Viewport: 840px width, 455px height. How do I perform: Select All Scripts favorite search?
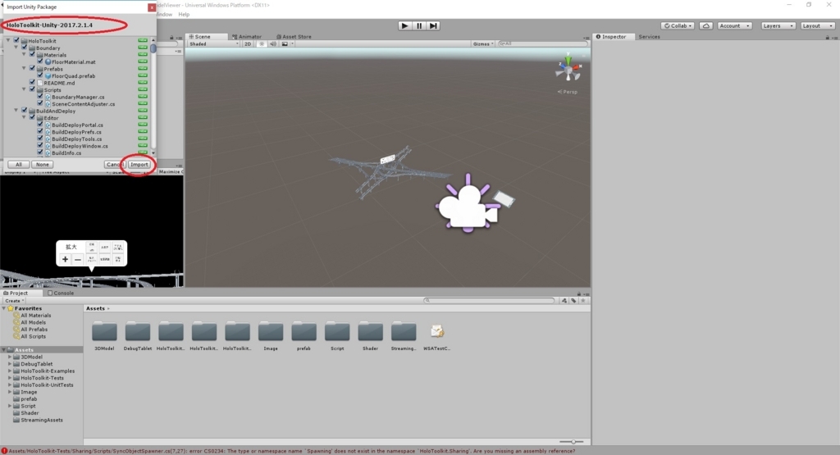[x=33, y=336]
